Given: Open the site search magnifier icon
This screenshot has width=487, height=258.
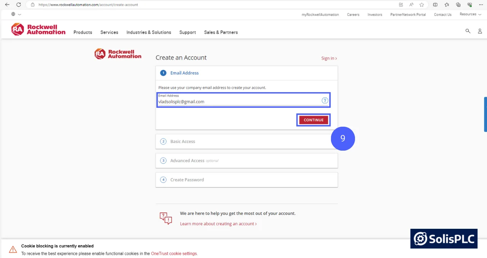Looking at the screenshot, I should 468,31.
